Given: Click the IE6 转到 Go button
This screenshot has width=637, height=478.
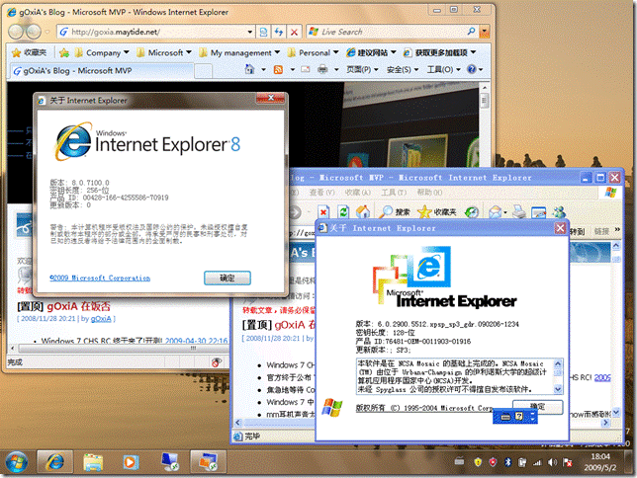Looking at the screenshot, I should (577, 231).
